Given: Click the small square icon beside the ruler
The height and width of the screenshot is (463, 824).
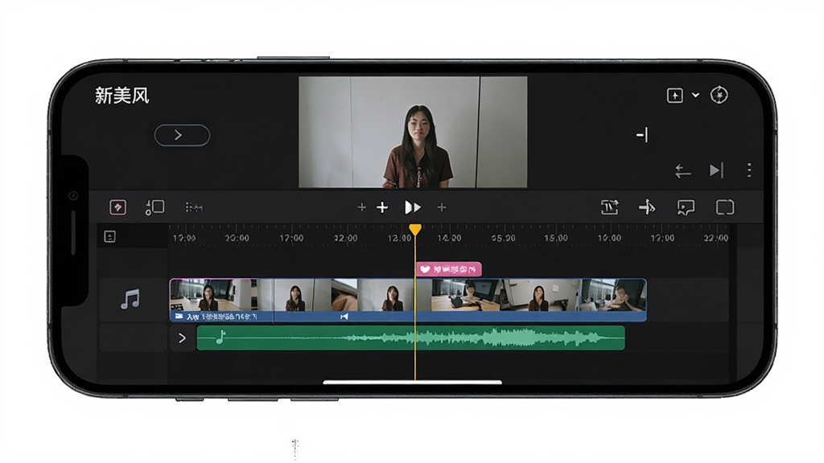Looking at the screenshot, I should 109,237.
